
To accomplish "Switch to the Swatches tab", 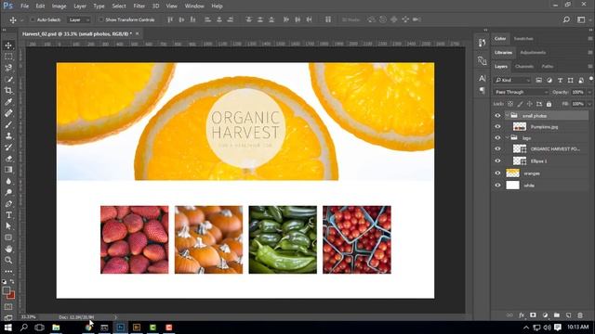I will (x=523, y=39).
